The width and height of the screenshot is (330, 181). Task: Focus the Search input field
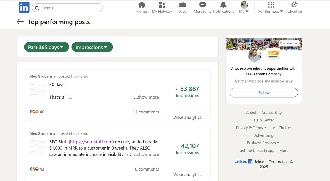67,8
